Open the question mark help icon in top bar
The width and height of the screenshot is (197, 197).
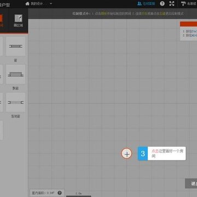pos(162,4)
